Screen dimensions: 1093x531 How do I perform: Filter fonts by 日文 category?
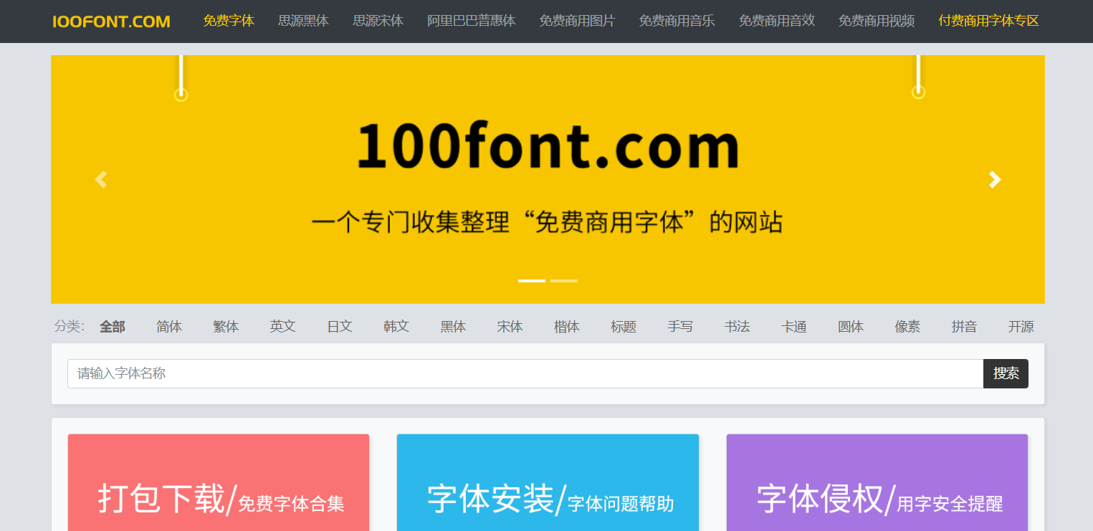pyautogui.click(x=340, y=327)
